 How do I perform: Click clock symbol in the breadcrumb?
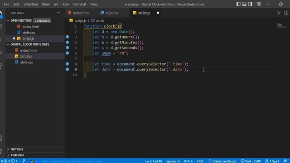point(100,20)
